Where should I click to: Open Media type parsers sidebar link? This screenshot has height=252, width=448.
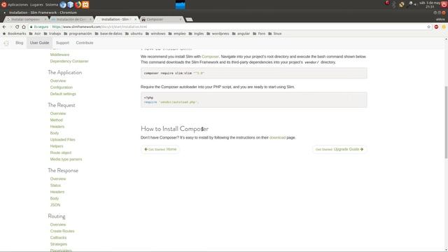tap(66, 160)
